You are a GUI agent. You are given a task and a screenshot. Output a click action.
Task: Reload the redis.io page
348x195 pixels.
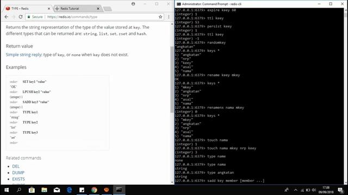tap(21, 17)
